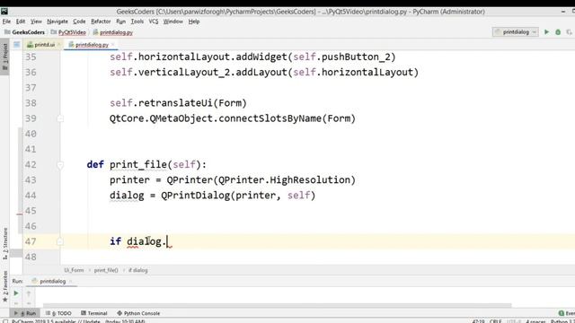Toggle fold marker at line 47

(60, 241)
